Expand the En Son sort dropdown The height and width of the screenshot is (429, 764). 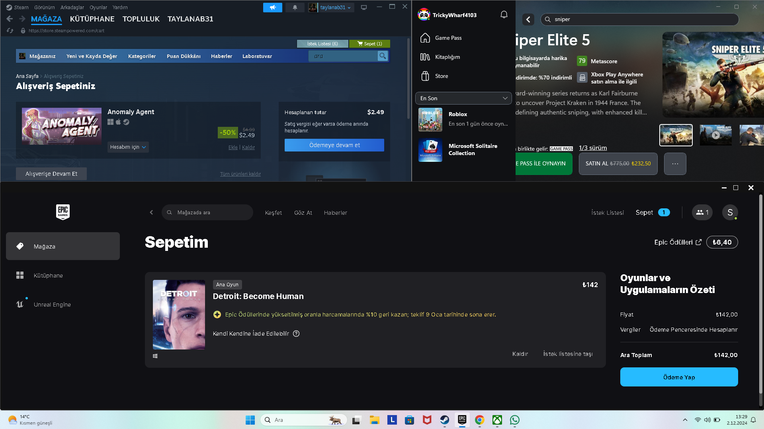pyautogui.click(x=463, y=98)
